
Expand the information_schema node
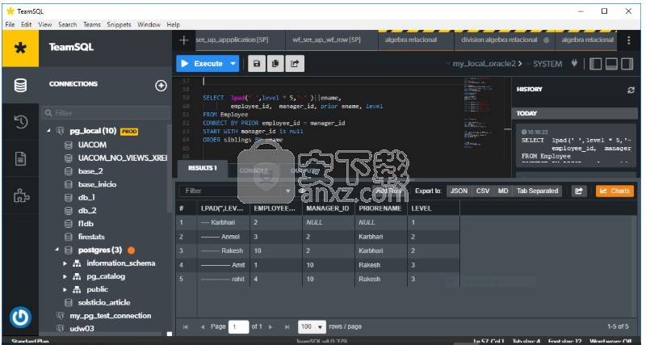[x=65, y=263]
